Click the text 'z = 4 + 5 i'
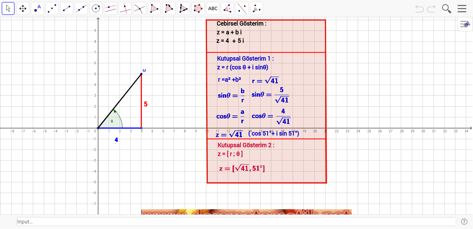The image size is (473, 229). [230, 41]
